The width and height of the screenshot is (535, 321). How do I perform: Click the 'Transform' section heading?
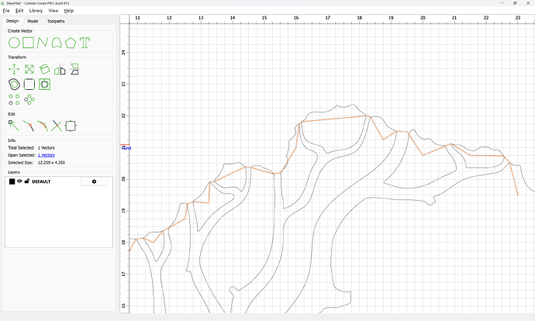tap(17, 57)
